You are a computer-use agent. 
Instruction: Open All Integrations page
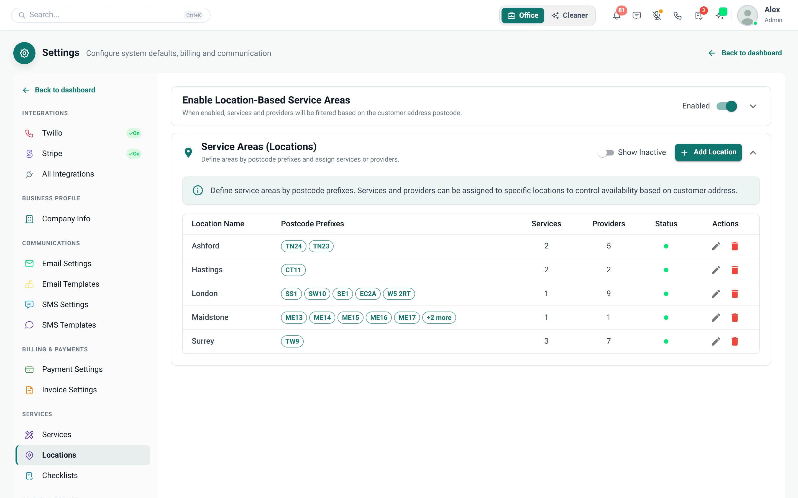(83, 174)
